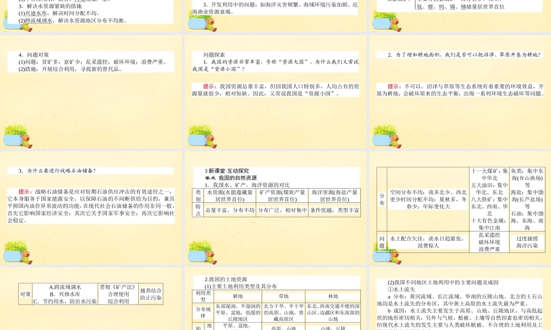Click table cell 分布广泛，相对集中
The width and height of the screenshot is (551, 330).
(282, 210)
